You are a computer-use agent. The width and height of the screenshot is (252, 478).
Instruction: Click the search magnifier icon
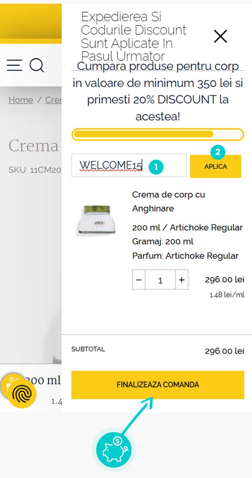[37, 65]
